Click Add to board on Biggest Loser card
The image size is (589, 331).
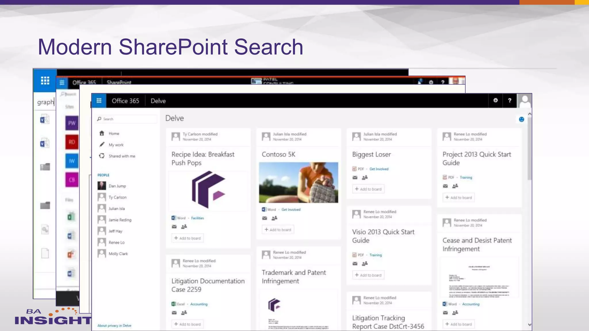368,189
